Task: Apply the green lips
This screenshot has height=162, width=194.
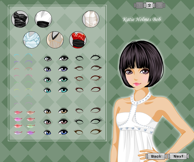Action: [x=31, y=126]
